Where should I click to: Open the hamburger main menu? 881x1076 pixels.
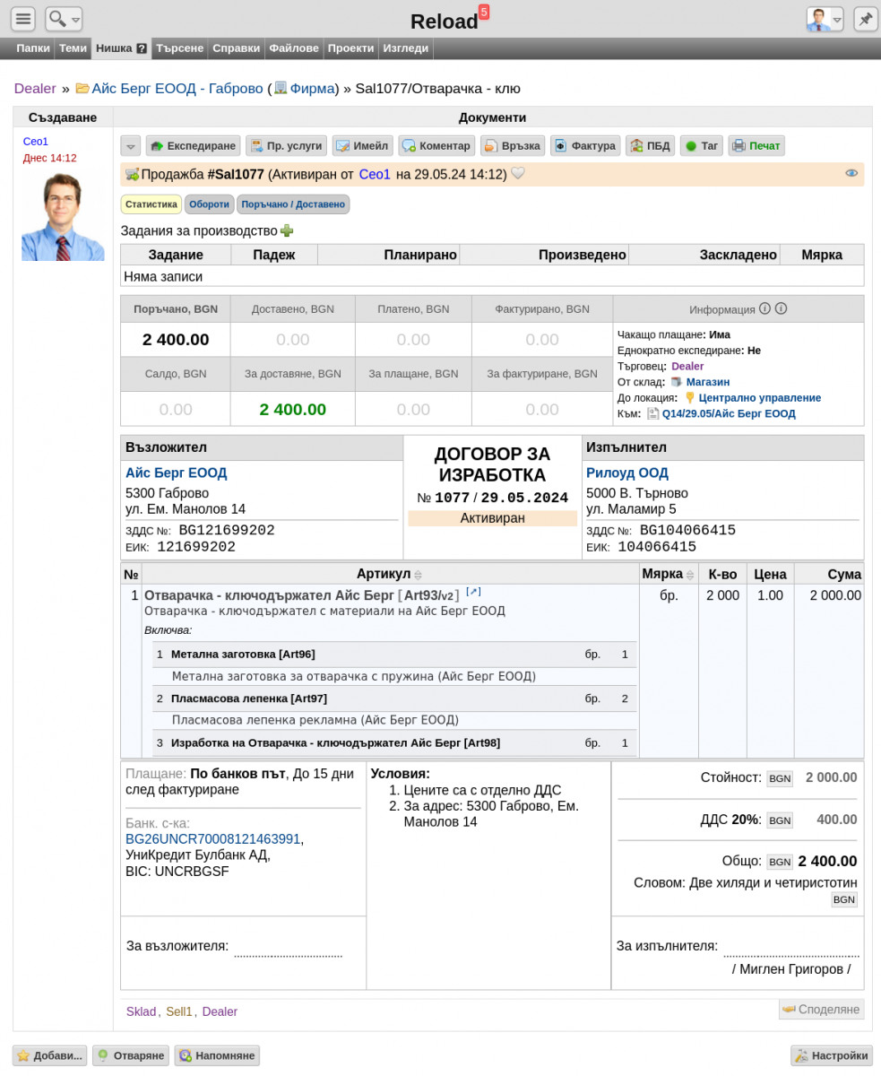click(23, 19)
